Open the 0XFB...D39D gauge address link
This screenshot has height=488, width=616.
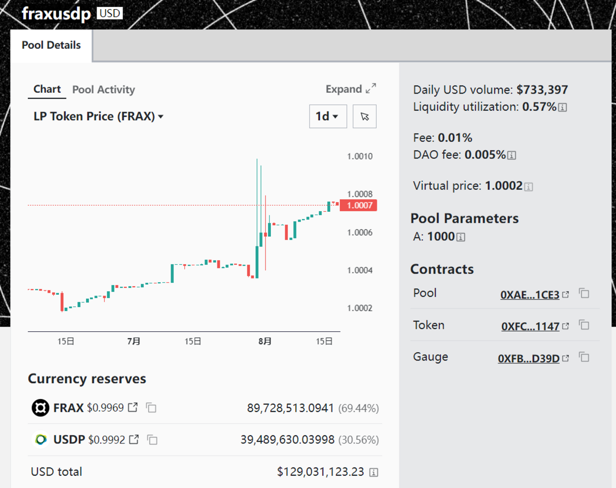pos(528,358)
